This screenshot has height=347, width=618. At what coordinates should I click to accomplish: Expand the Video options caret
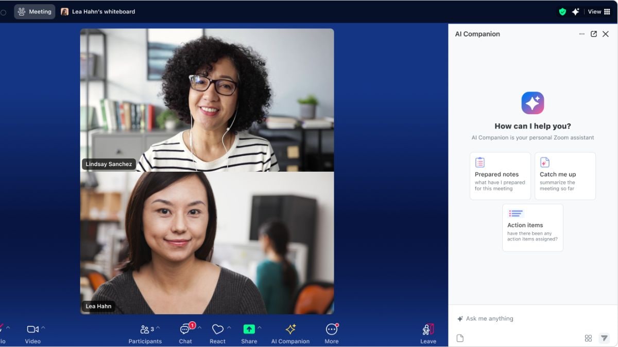point(43,328)
